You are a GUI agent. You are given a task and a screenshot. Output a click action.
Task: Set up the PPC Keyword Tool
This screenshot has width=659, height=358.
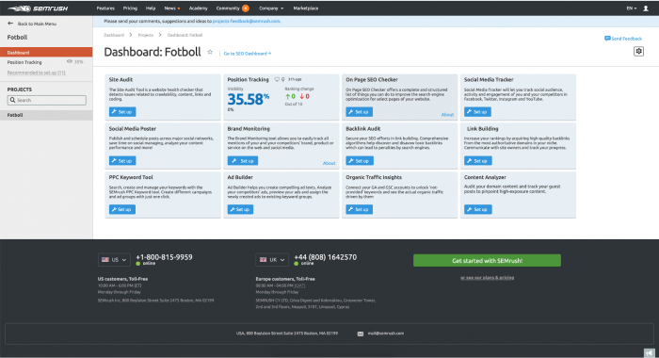click(x=122, y=209)
